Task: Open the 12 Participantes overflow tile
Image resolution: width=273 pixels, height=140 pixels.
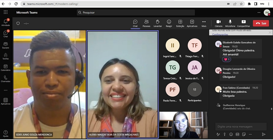Action: coord(195,90)
